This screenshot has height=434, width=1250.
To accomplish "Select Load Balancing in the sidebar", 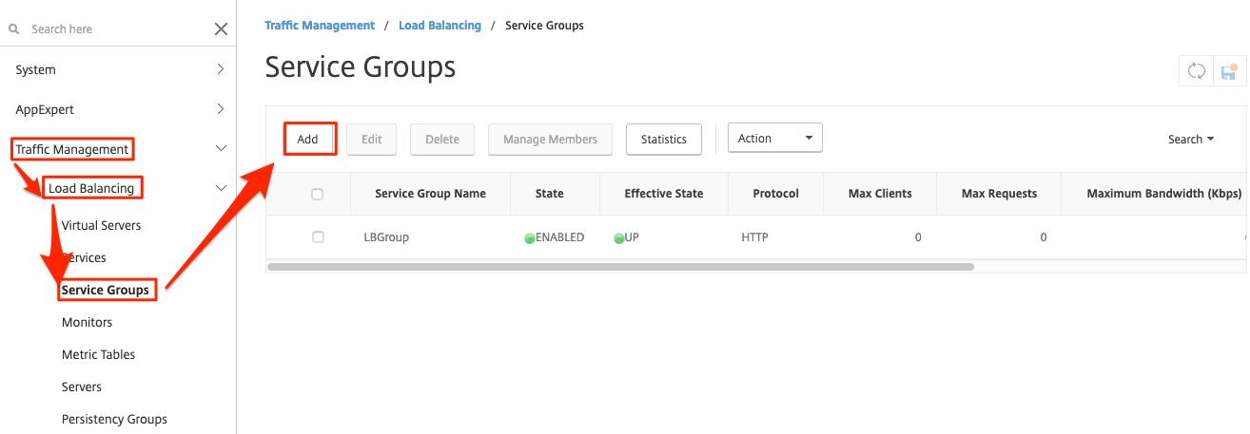I will click(91, 188).
